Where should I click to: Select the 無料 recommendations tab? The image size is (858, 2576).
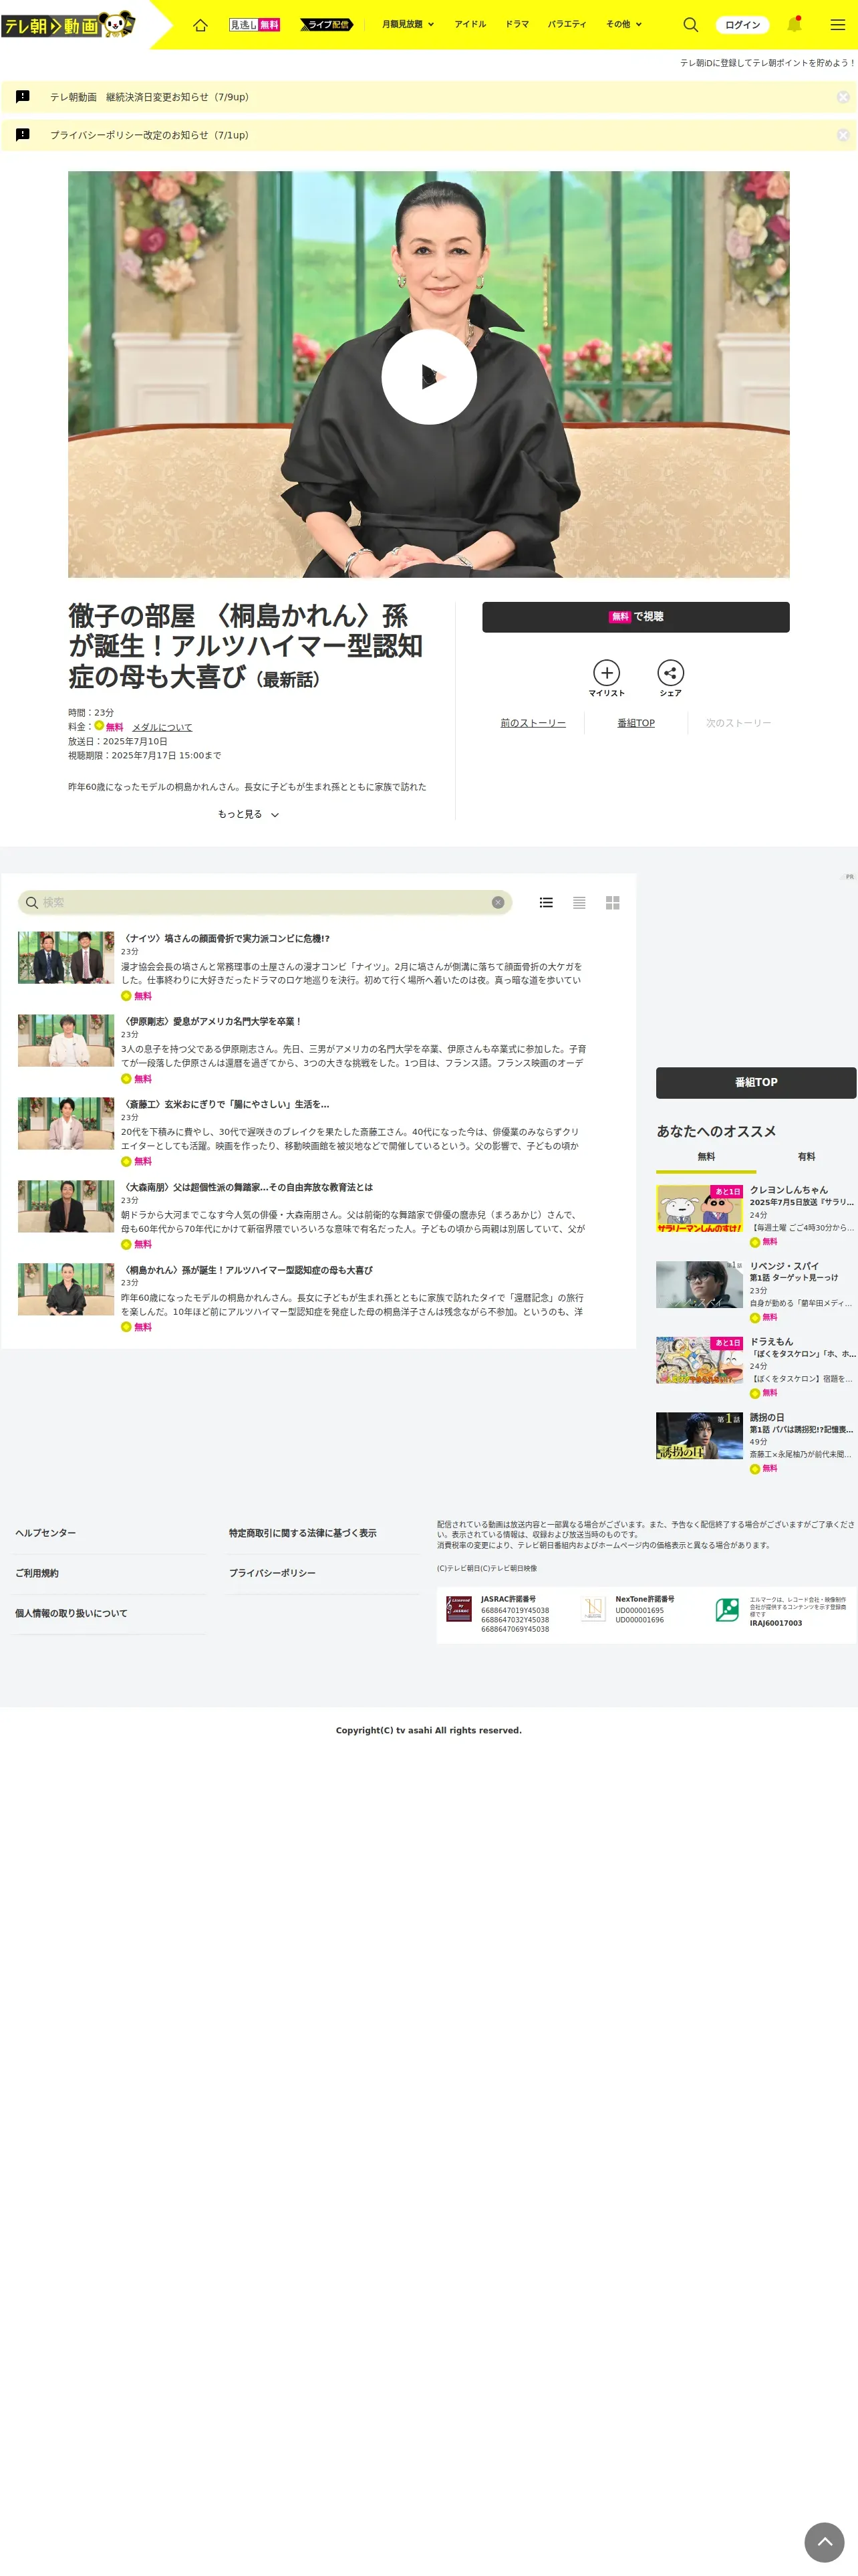(x=706, y=1157)
